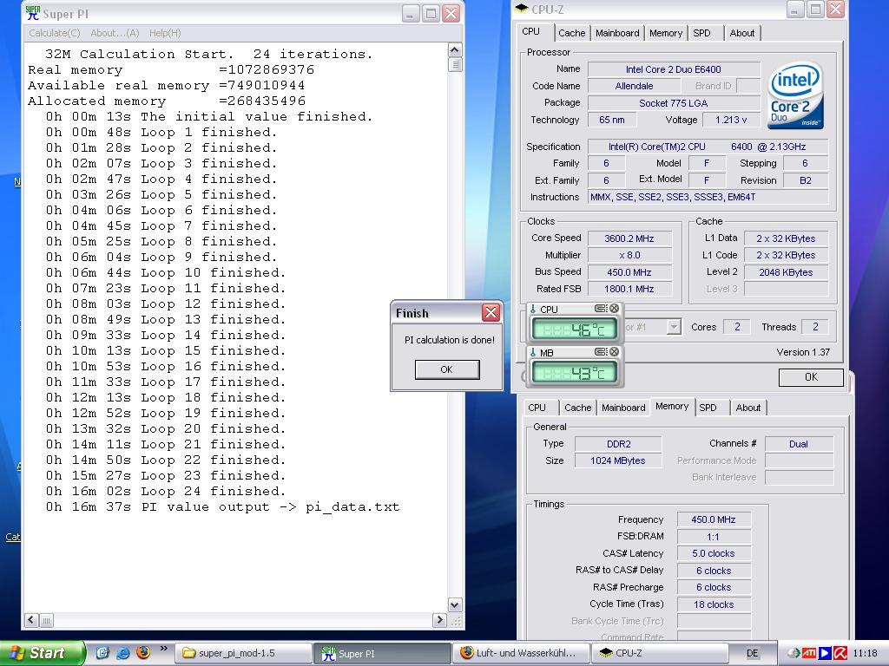Open settings of the MB temperature gadget

pyautogui.click(x=601, y=352)
